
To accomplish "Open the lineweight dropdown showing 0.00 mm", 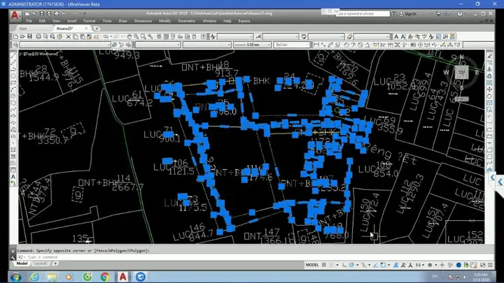I will click(x=252, y=45).
